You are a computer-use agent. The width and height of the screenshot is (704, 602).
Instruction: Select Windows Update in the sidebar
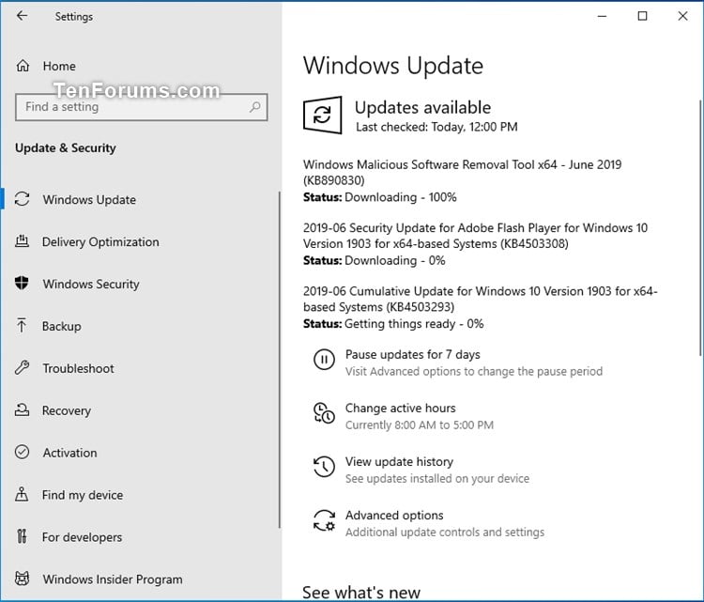(x=89, y=199)
